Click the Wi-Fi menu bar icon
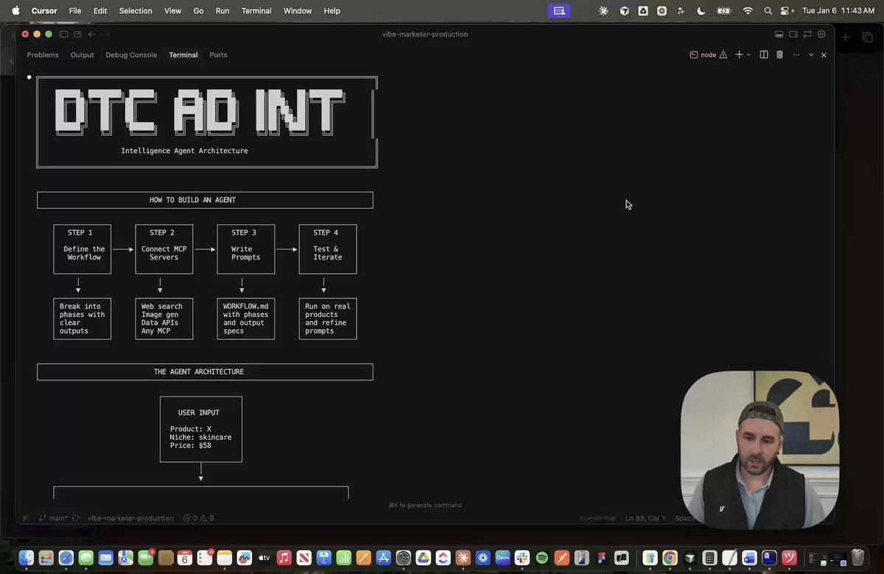884x574 pixels. [x=748, y=10]
